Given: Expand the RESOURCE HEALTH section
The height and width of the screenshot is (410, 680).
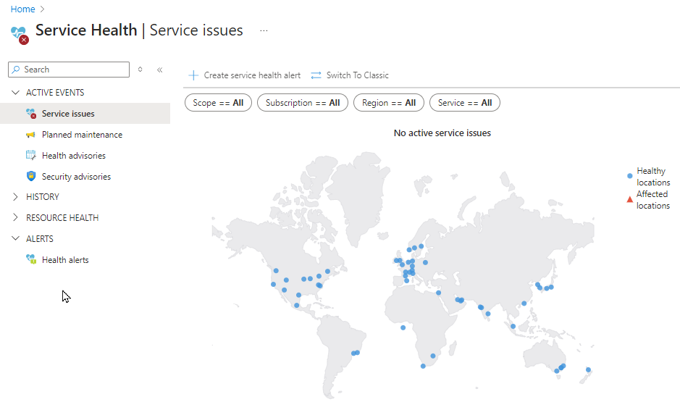Looking at the screenshot, I should (x=15, y=217).
